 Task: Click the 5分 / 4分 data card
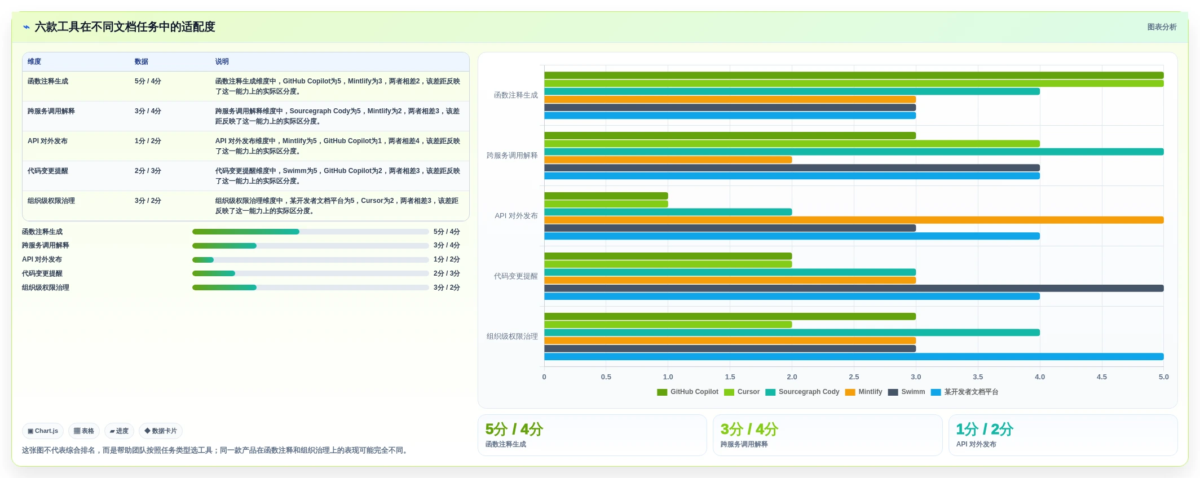tap(592, 435)
